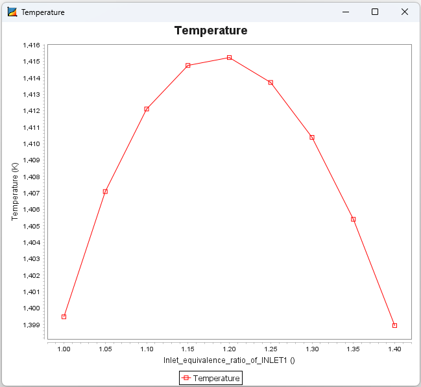Click the 1,416 y-axis tick label

click(31, 45)
